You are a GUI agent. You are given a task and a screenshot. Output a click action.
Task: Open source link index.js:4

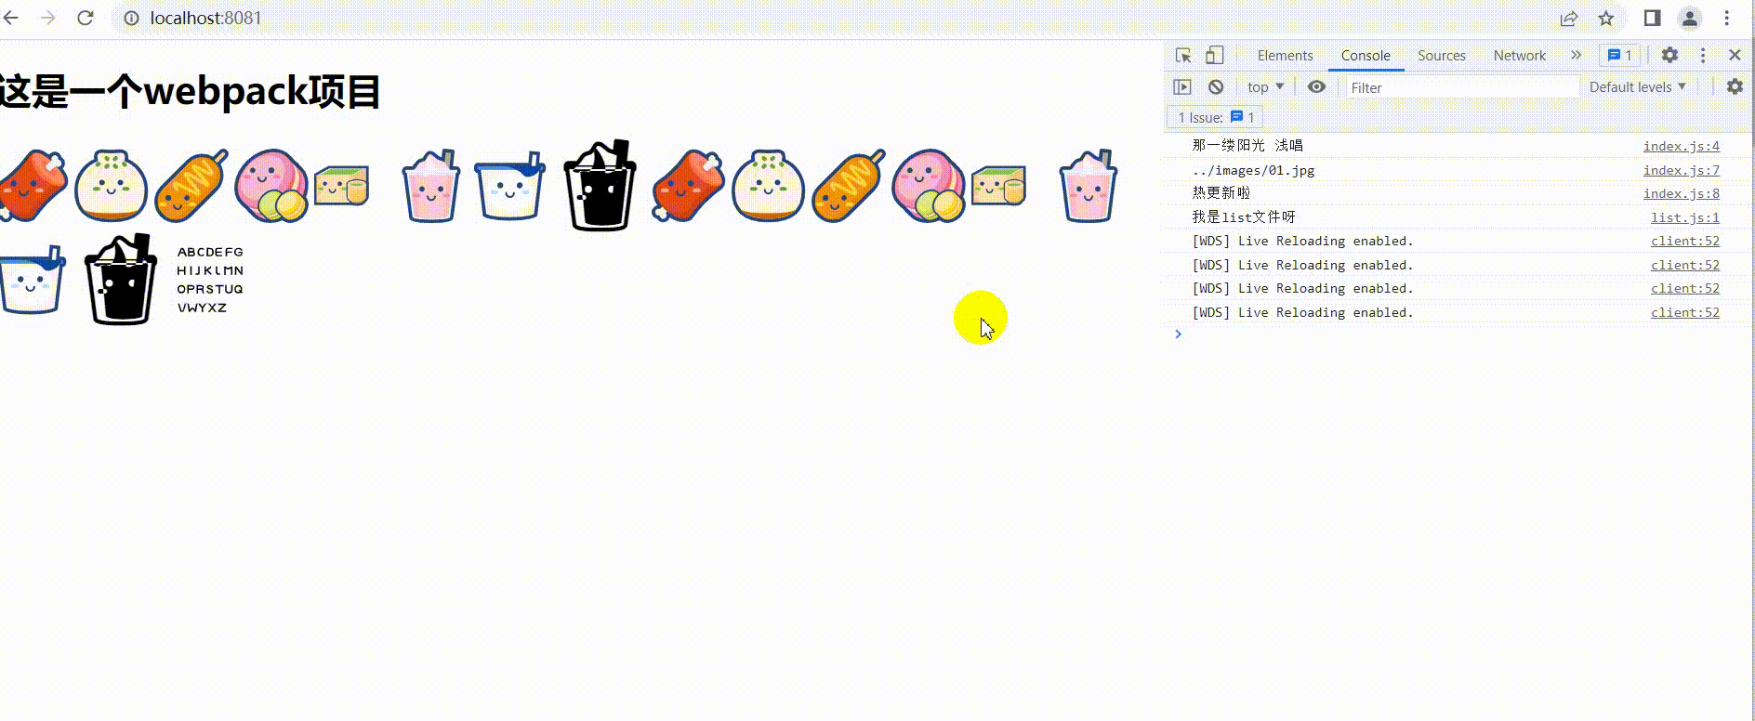pos(1681,146)
